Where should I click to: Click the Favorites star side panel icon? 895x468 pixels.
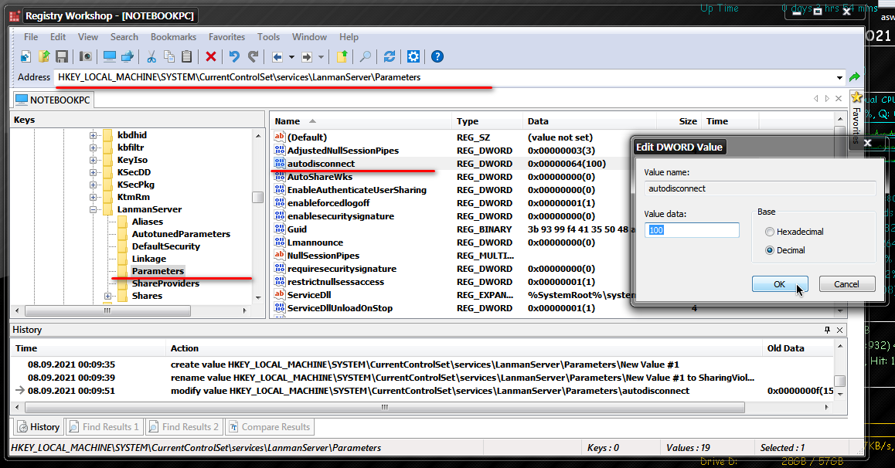coord(856,97)
